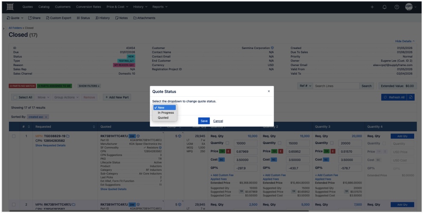The image size is (424, 213).
Task: Open Notes from the toolbar
Action: click(121, 18)
